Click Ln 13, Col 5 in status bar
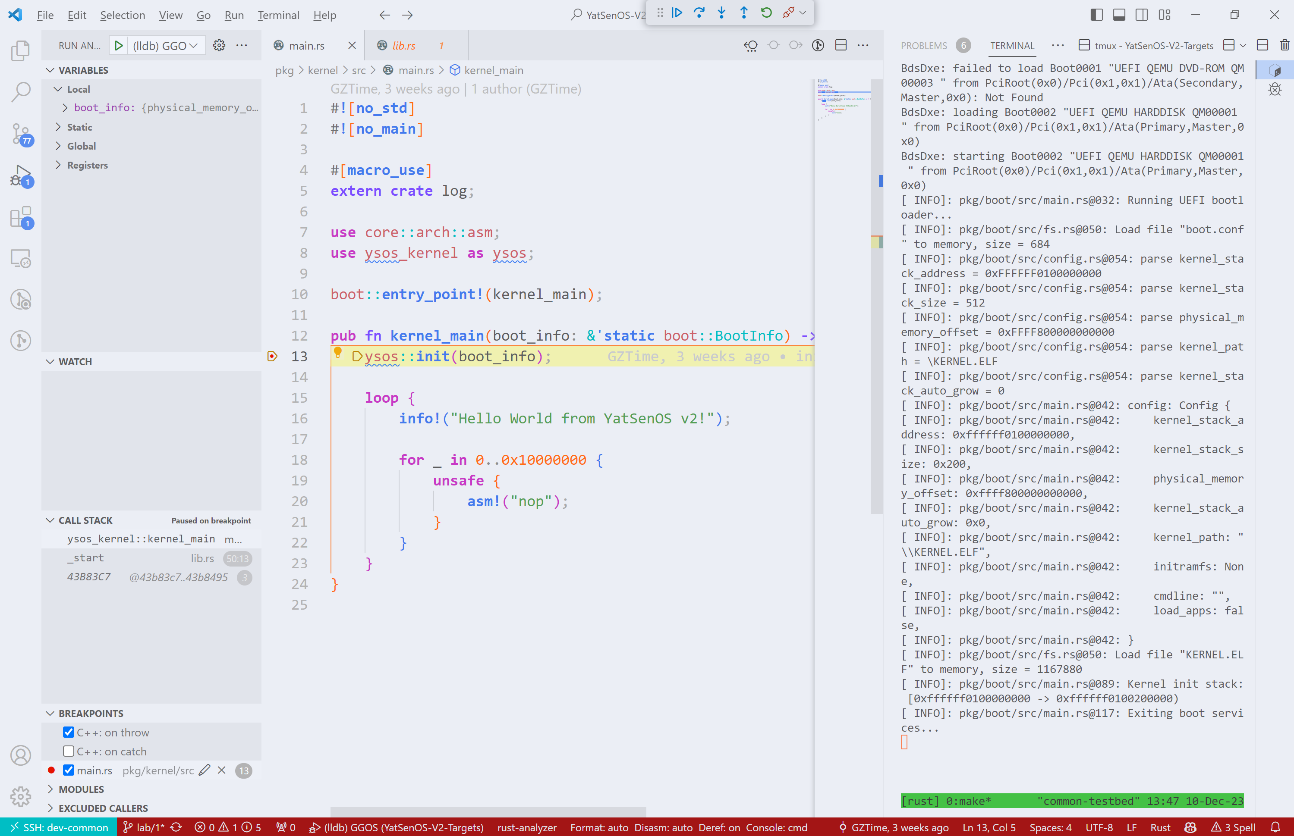This screenshot has height=836, width=1294. click(x=989, y=827)
